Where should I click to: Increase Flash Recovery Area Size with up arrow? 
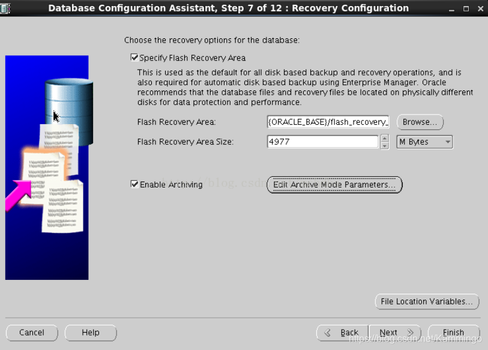click(385, 138)
